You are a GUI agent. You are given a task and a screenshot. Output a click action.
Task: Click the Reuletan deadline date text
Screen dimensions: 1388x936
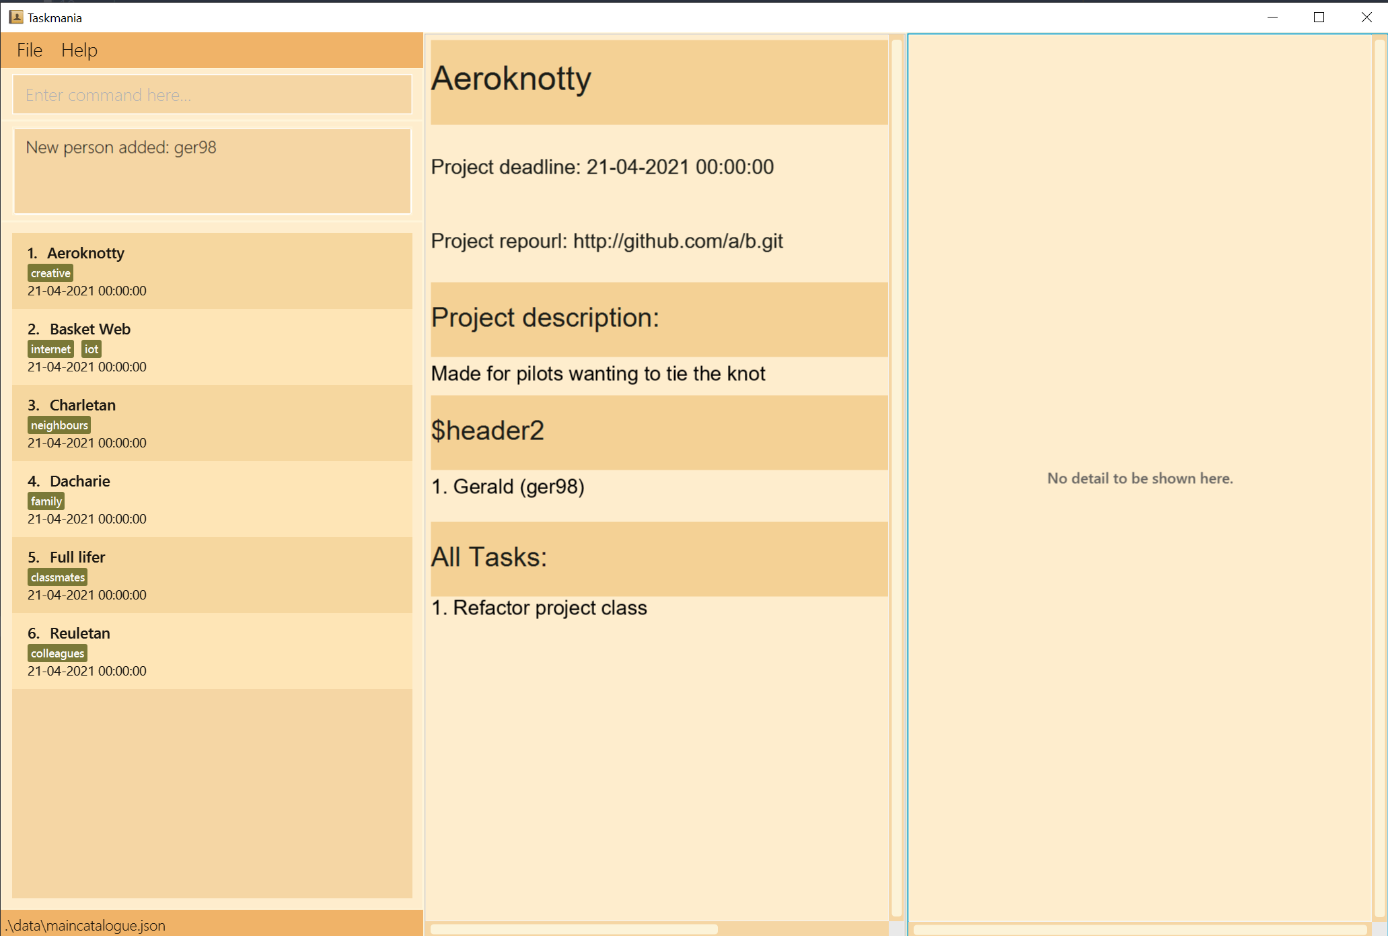pyautogui.click(x=87, y=671)
